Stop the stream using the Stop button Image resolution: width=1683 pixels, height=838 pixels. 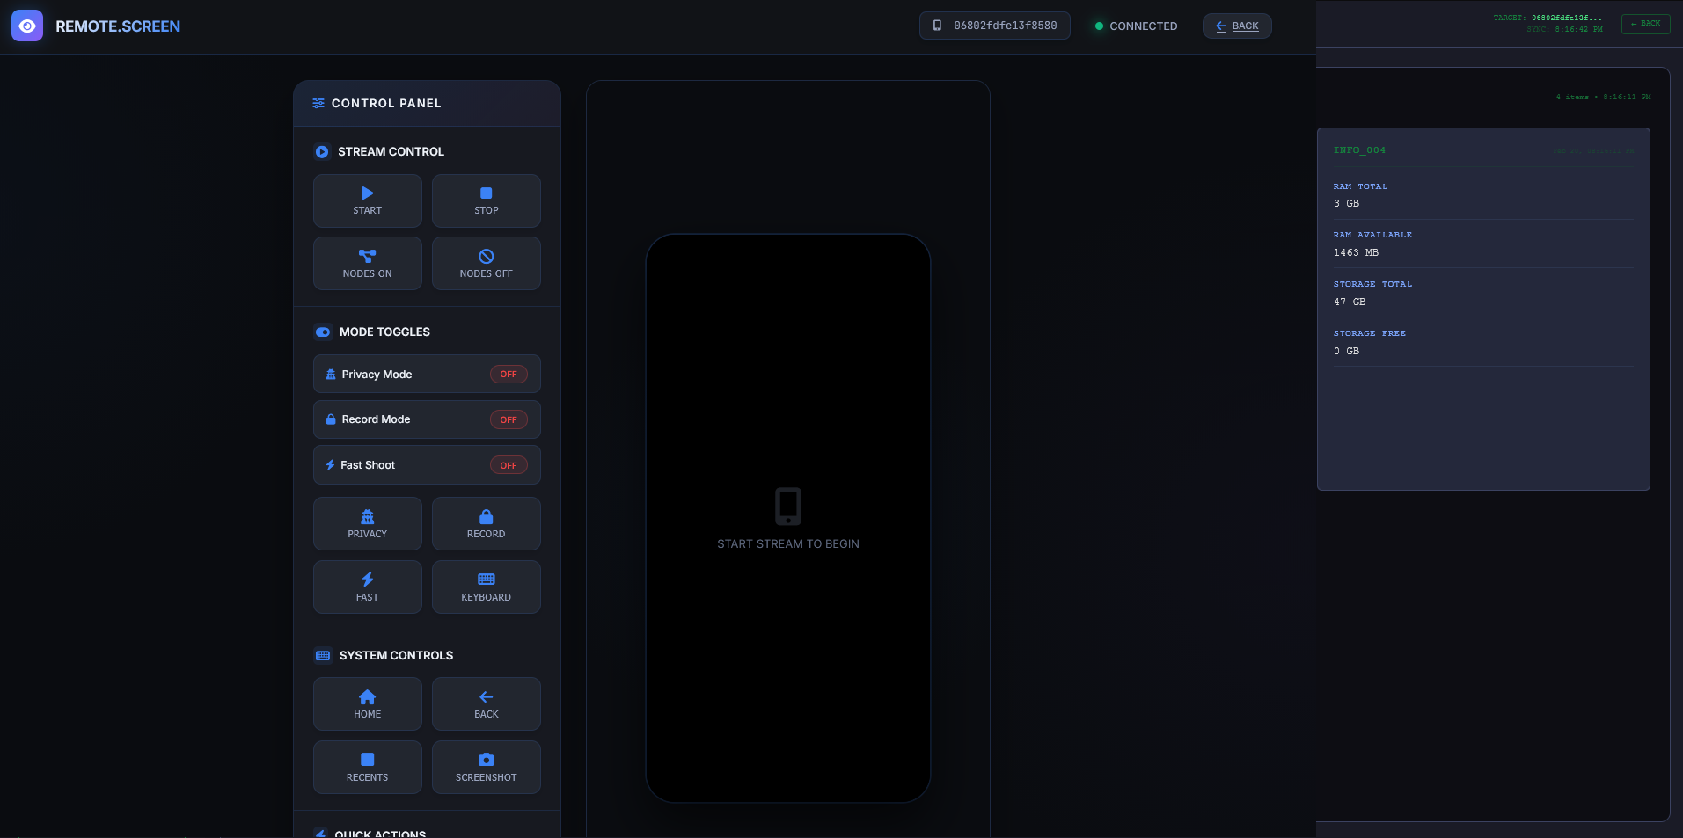pyautogui.click(x=486, y=200)
